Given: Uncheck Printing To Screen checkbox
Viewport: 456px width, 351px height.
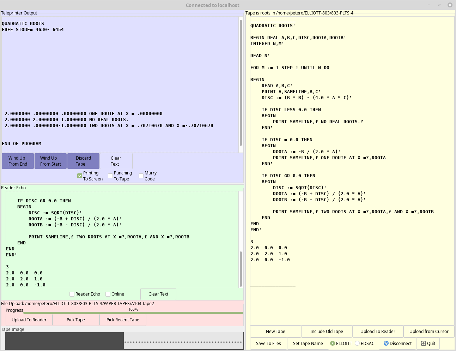Looking at the screenshot, I should point(80,176).
